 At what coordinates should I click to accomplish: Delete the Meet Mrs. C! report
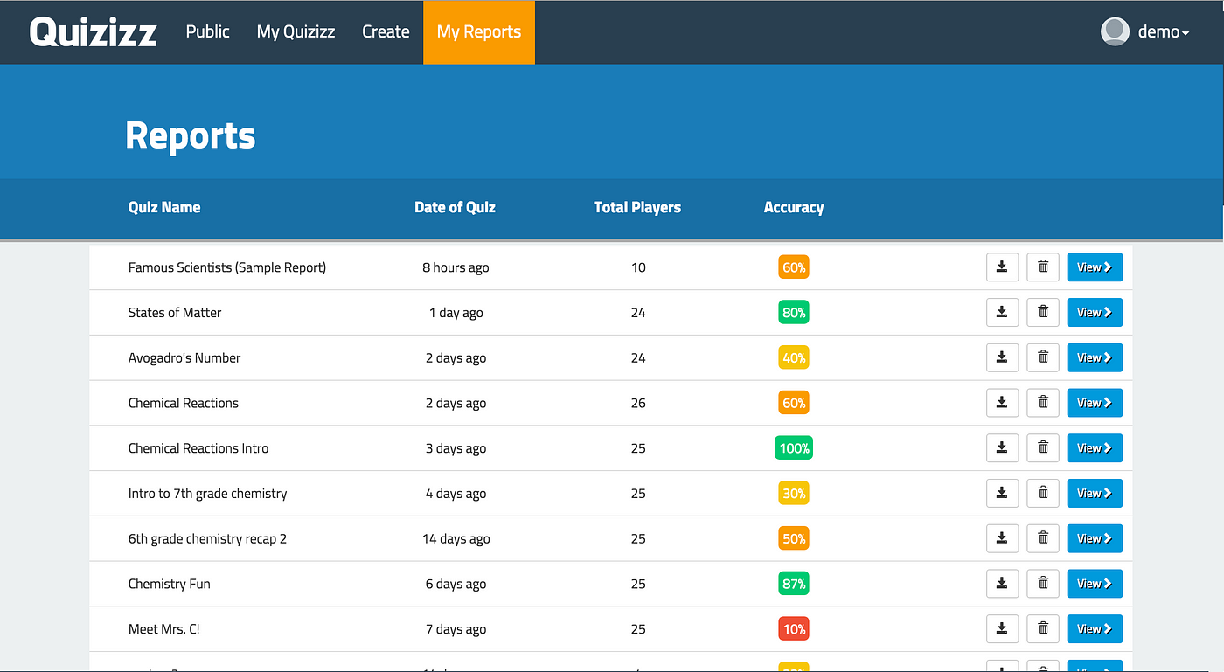1043,629
